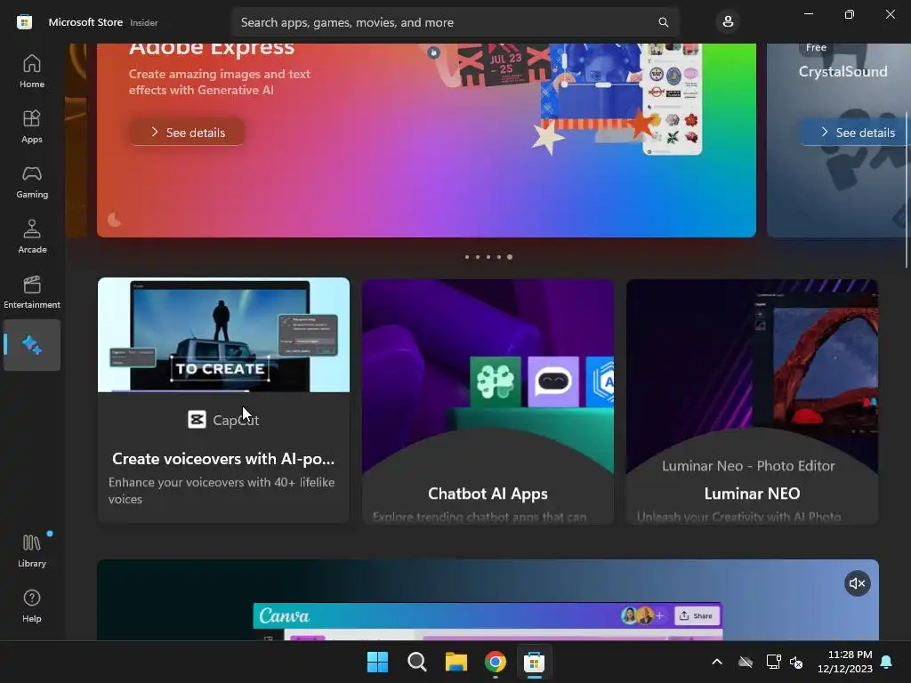The image size is (911, 683).
Task: Select the fifth active carousel dot
Action: (510, 257)
